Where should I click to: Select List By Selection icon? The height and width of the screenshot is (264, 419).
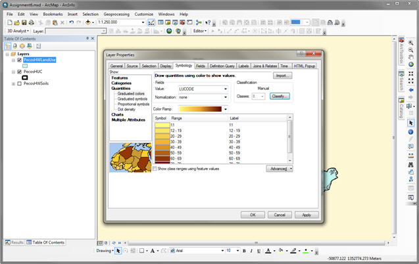pyautogui.click(x=30, y=46)
